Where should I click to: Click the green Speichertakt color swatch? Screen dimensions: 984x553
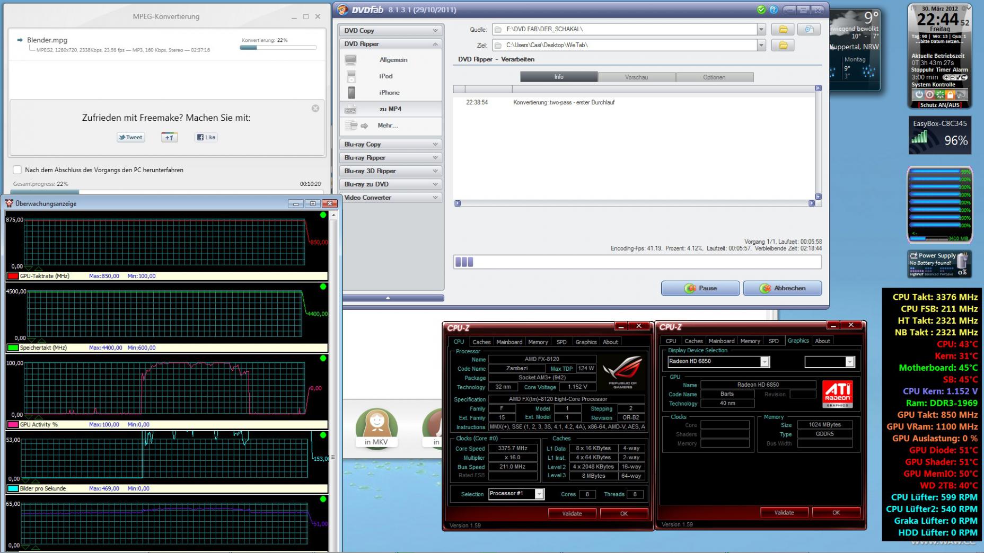click(13, 348)
